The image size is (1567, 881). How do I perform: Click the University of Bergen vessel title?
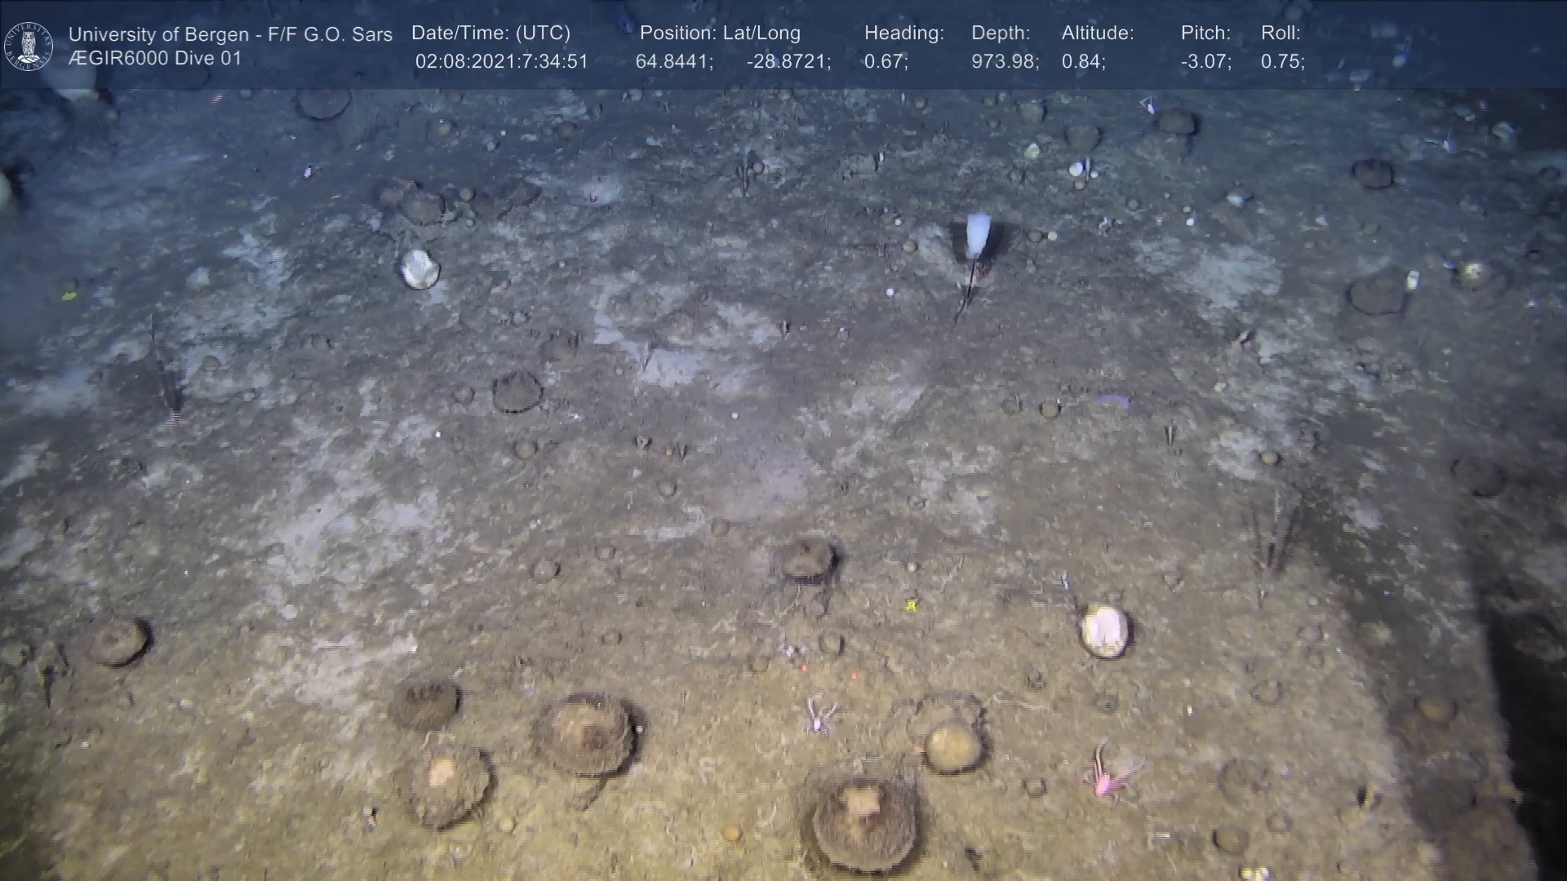point(230,34)
